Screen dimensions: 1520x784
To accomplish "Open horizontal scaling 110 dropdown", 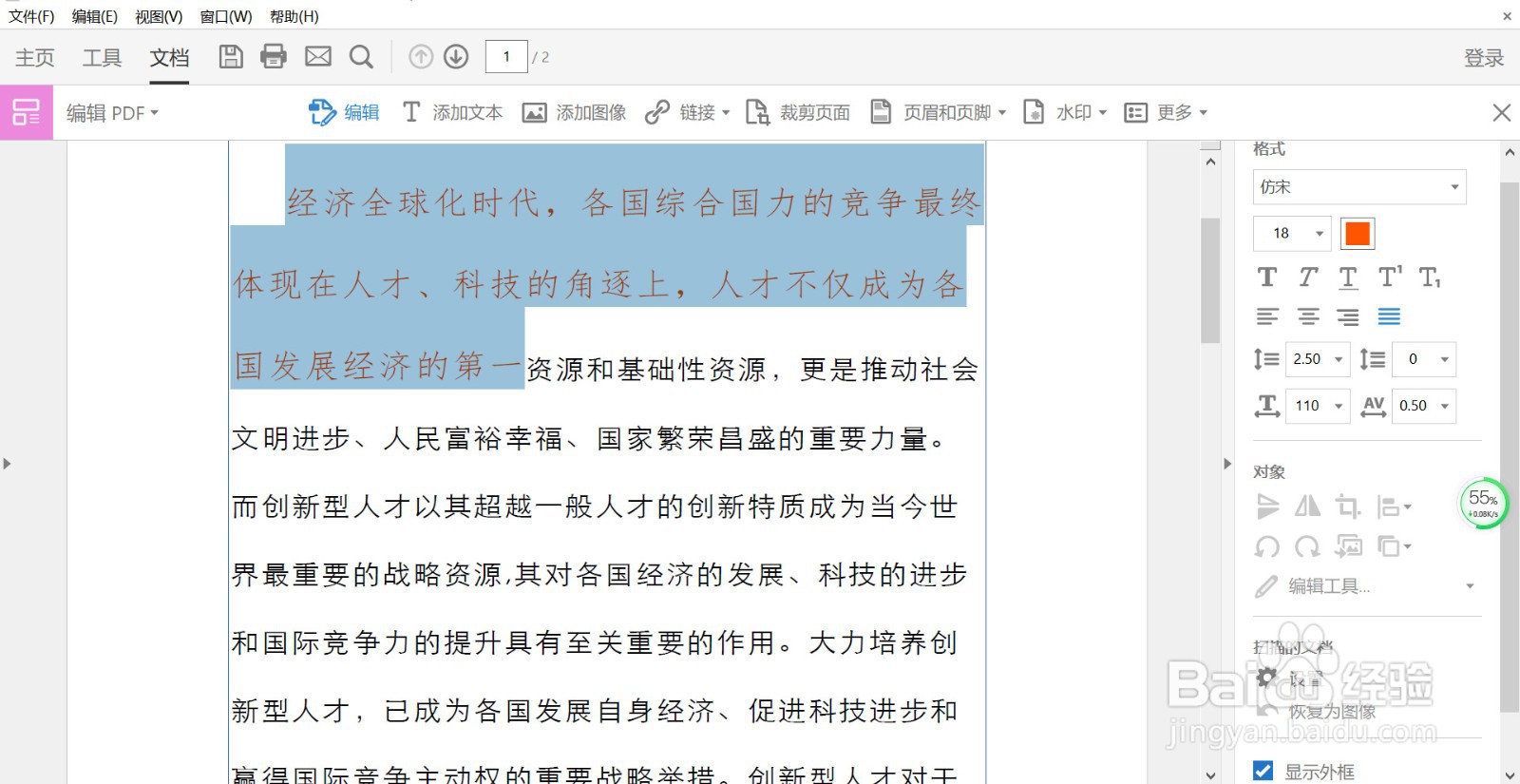I will tap(1318, 406).
